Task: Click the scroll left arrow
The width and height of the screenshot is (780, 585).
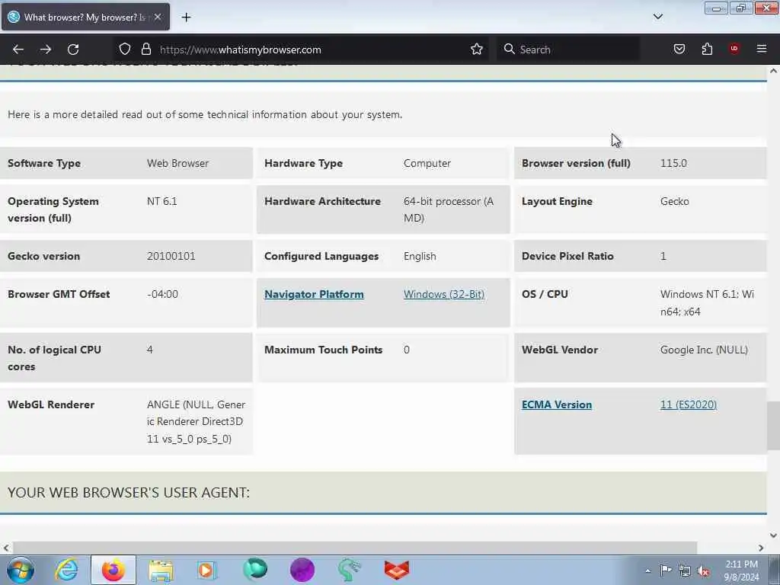Action: [x=6, y=548]
